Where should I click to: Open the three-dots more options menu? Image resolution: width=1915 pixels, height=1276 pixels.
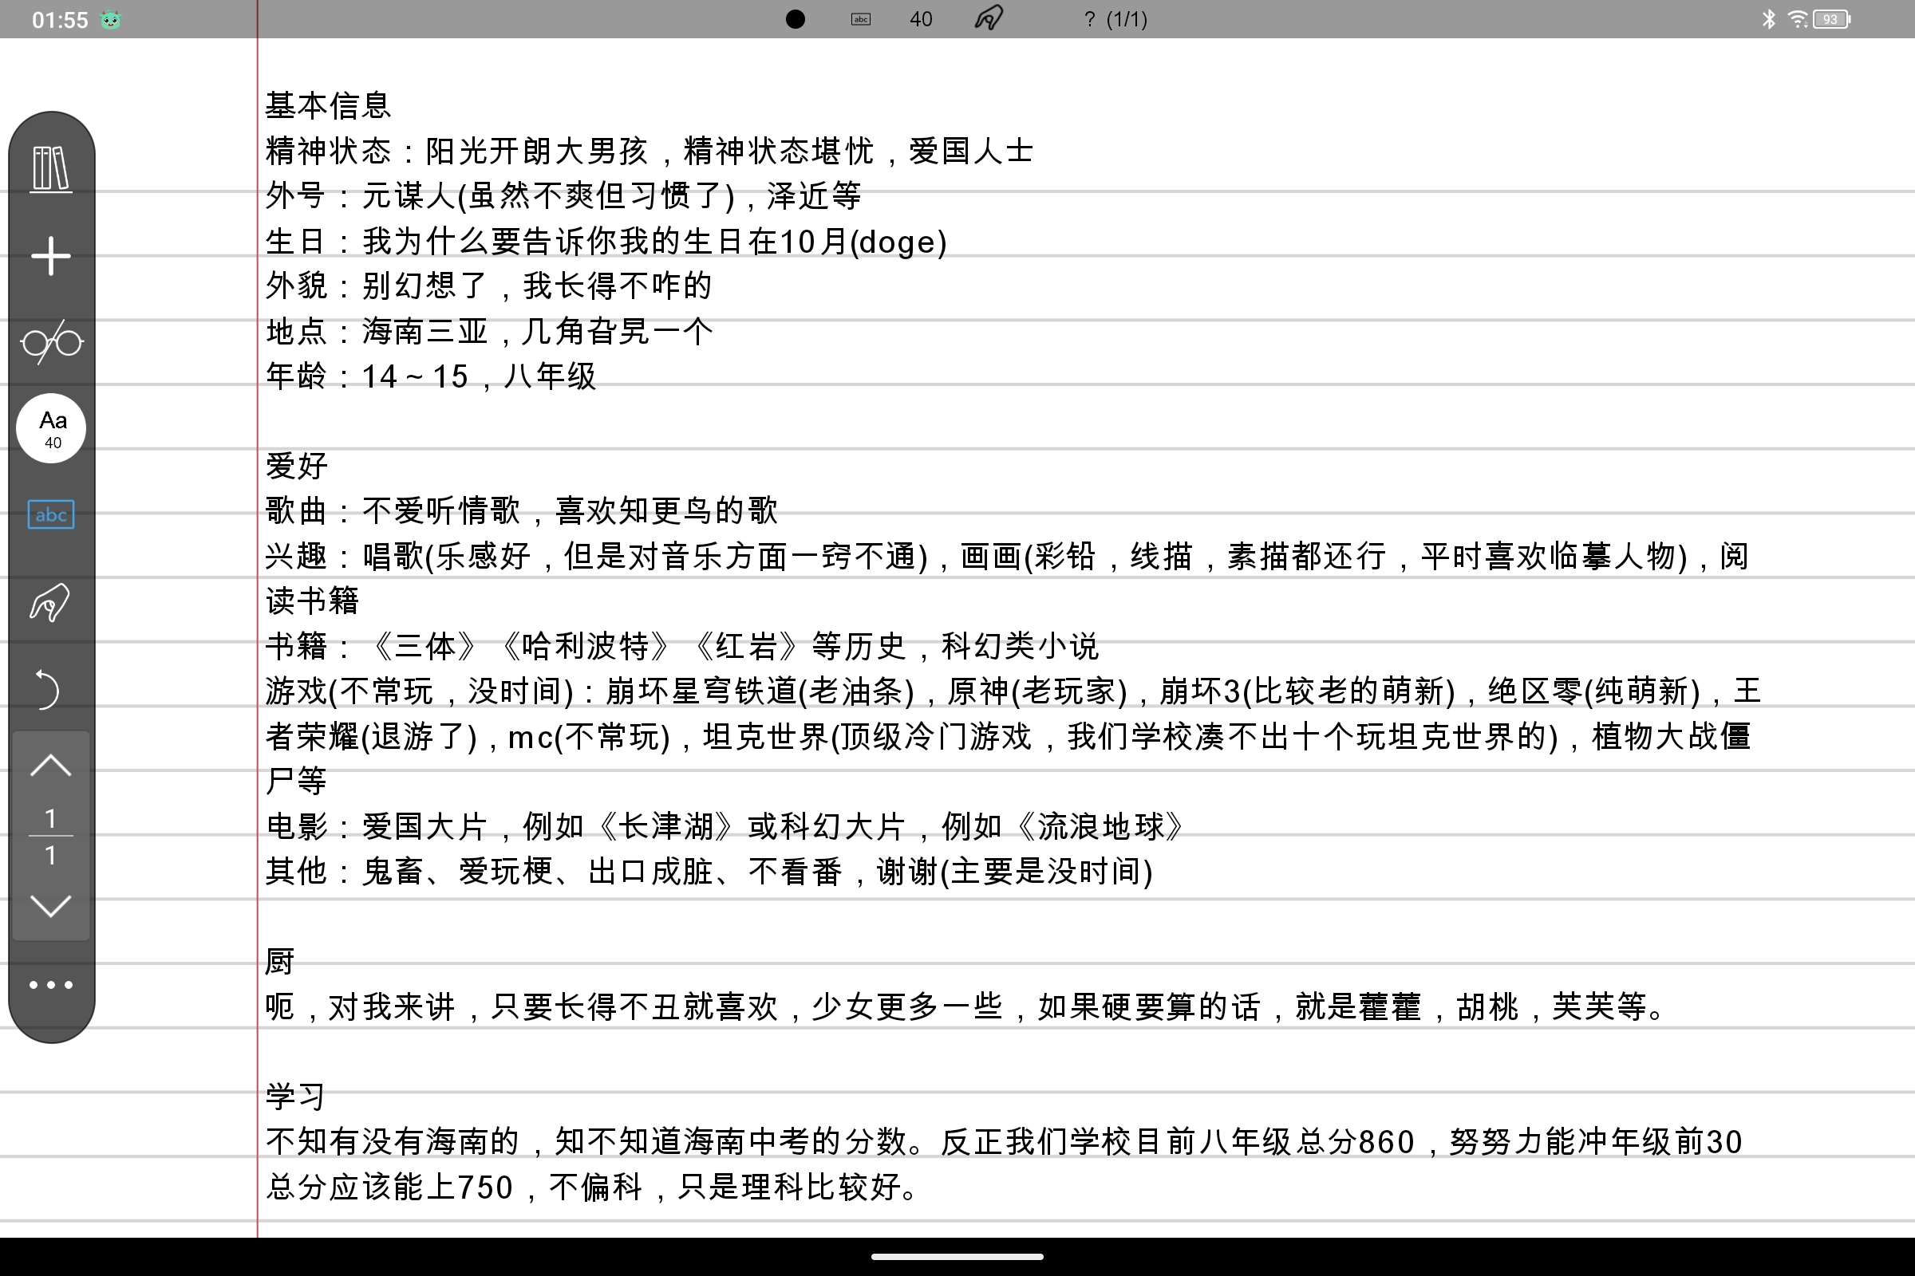[51, 985]
